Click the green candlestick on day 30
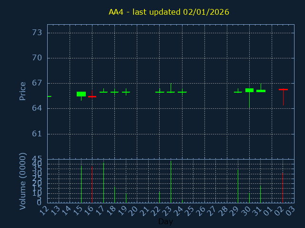The width and height of the screenshot is (305, 228). [249, 90]
